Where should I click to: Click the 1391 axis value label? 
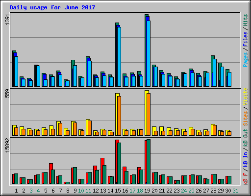pyautogui.click(x=7, y=20)
